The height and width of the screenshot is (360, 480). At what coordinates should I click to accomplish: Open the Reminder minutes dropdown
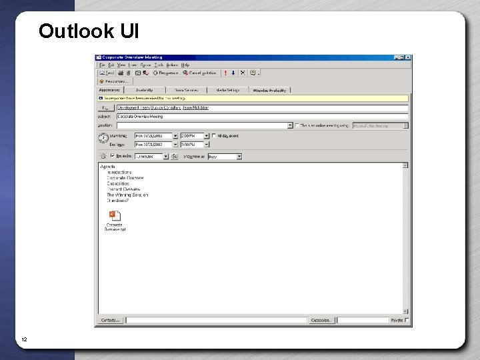click(165, 157)
